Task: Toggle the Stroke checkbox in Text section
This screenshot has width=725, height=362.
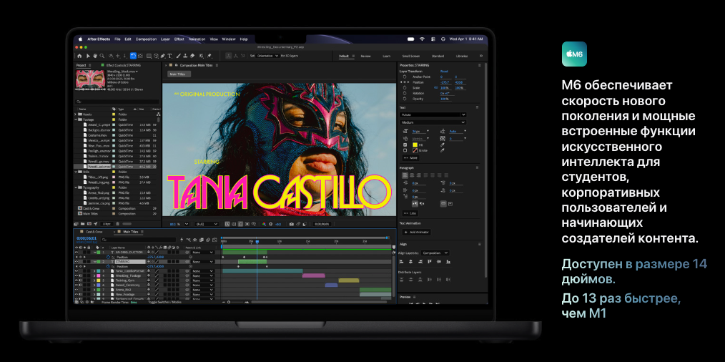Action: (405, 150)
